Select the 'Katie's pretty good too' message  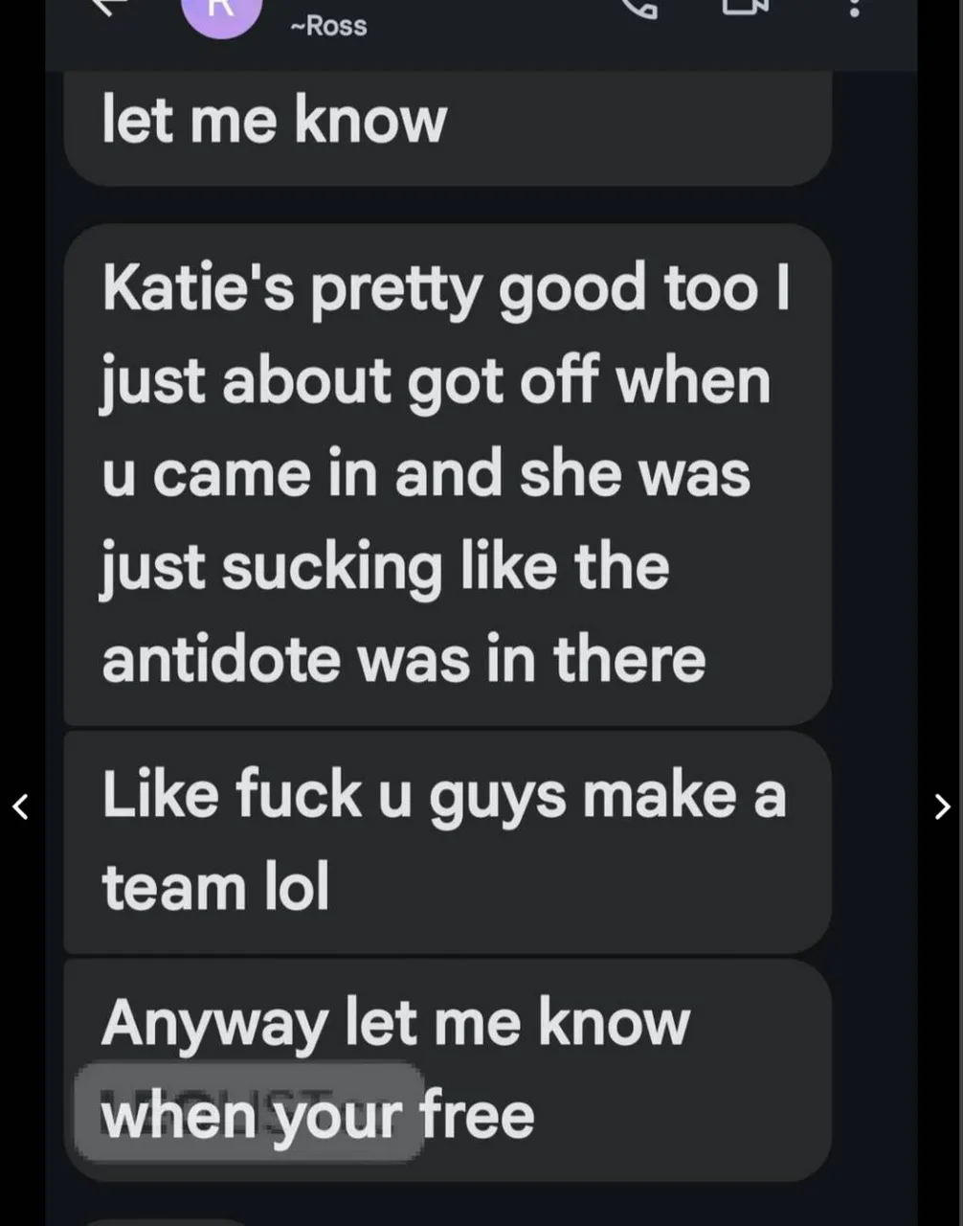[x=447, y=474]
